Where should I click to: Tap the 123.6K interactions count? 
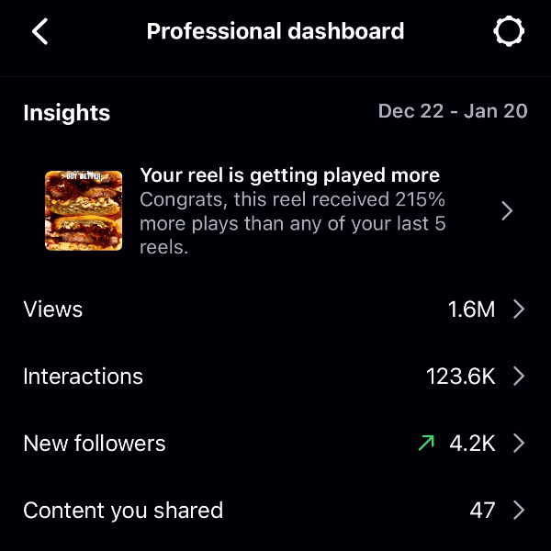461,377
